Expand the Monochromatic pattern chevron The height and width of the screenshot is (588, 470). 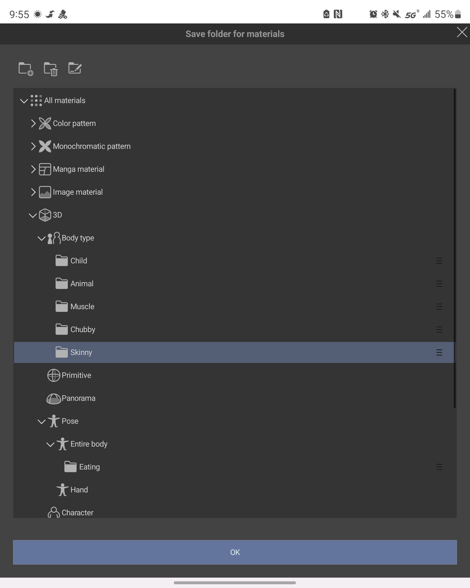click(33, 146)
